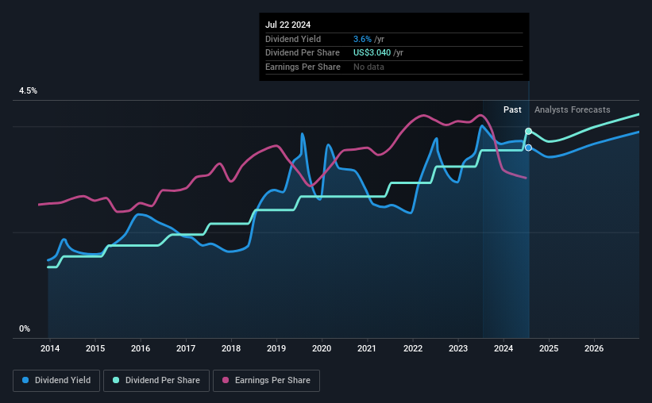Click the 4.5% y-axis label
Image resolution: width=652 pixels, height=403 pixels.
coord(29,91)
